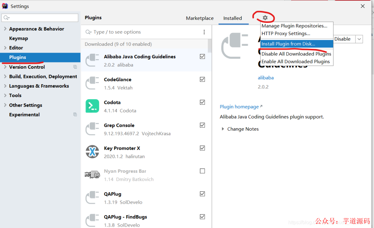Expand the Tools settings node
The width and height of the screenshot is (374, 228).
(x=5, y=95)
